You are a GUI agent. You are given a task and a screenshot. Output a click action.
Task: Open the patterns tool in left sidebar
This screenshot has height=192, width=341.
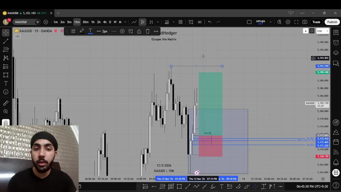pos(6,58)
